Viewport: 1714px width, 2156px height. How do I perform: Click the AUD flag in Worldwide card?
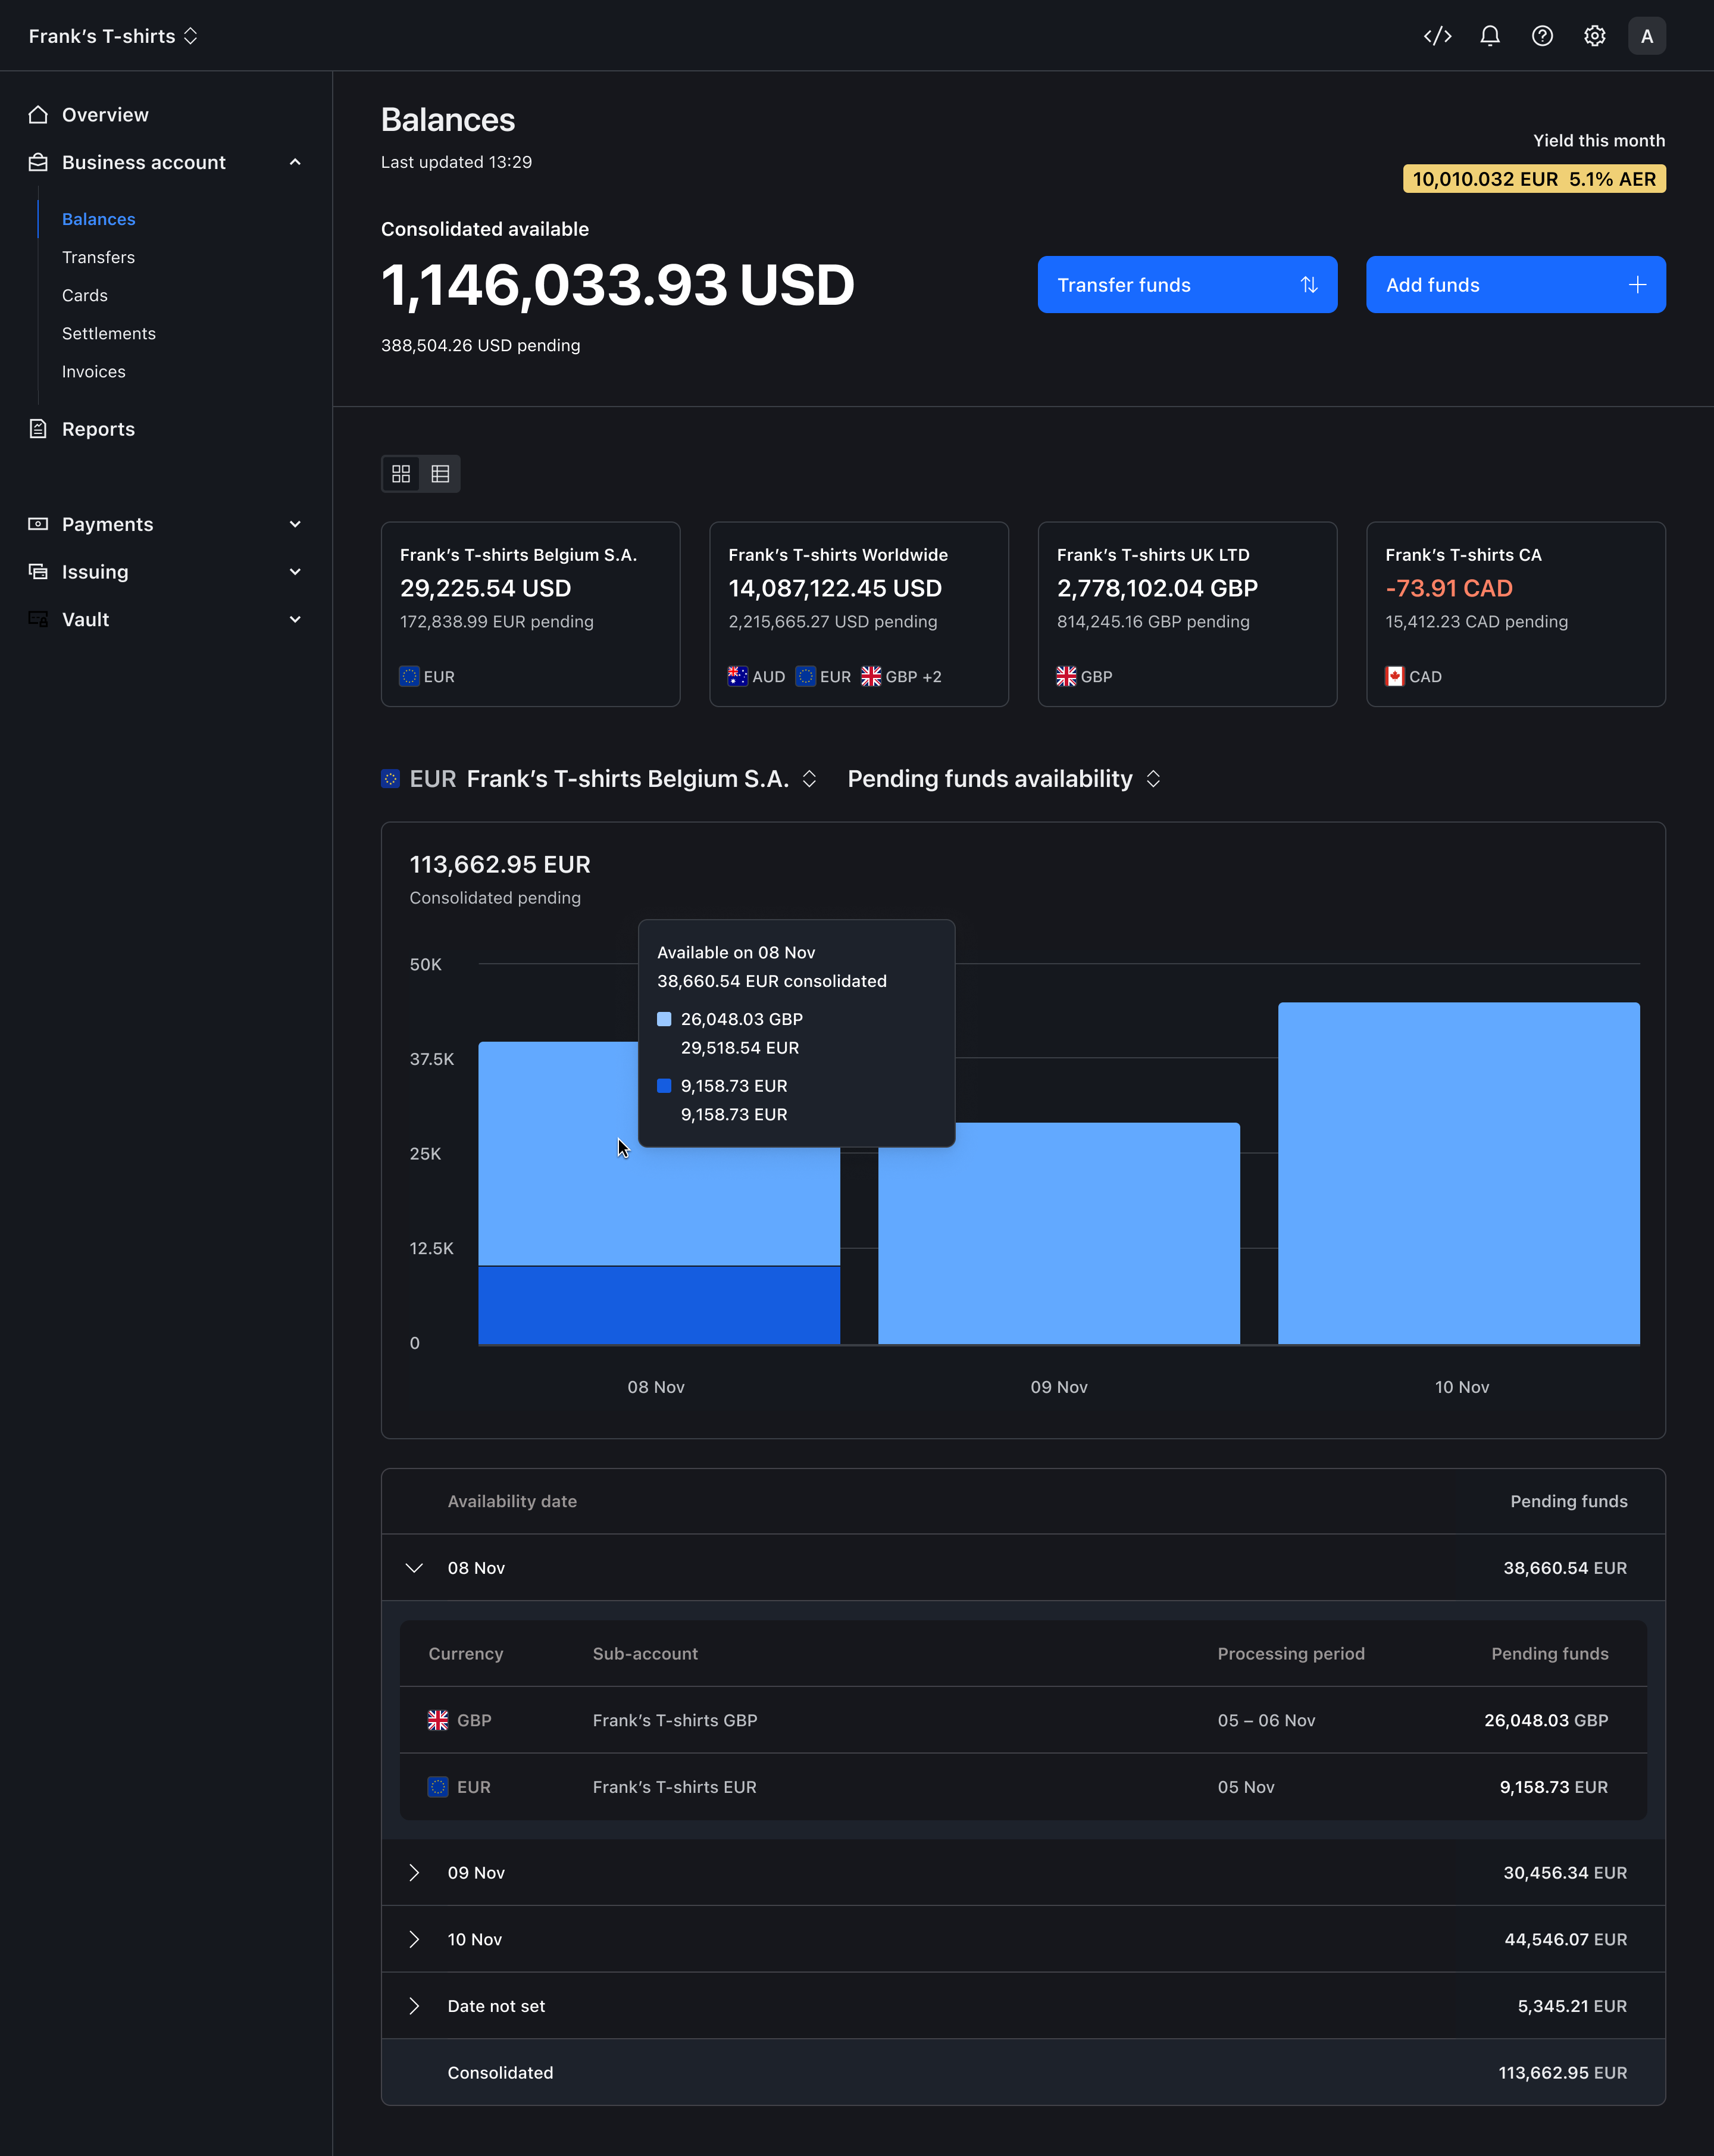click(x=738, y=677)
